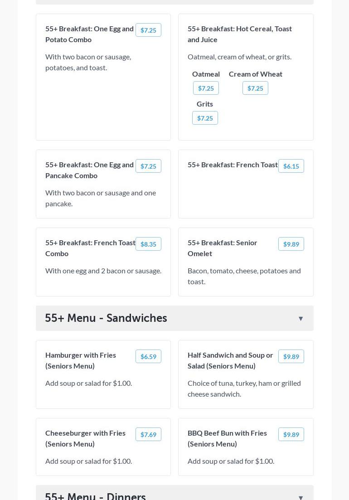This screenshot has height=500, width=349.
Task: Open BBQ Beef Bun with Fries title
Action: coord(227,438)
